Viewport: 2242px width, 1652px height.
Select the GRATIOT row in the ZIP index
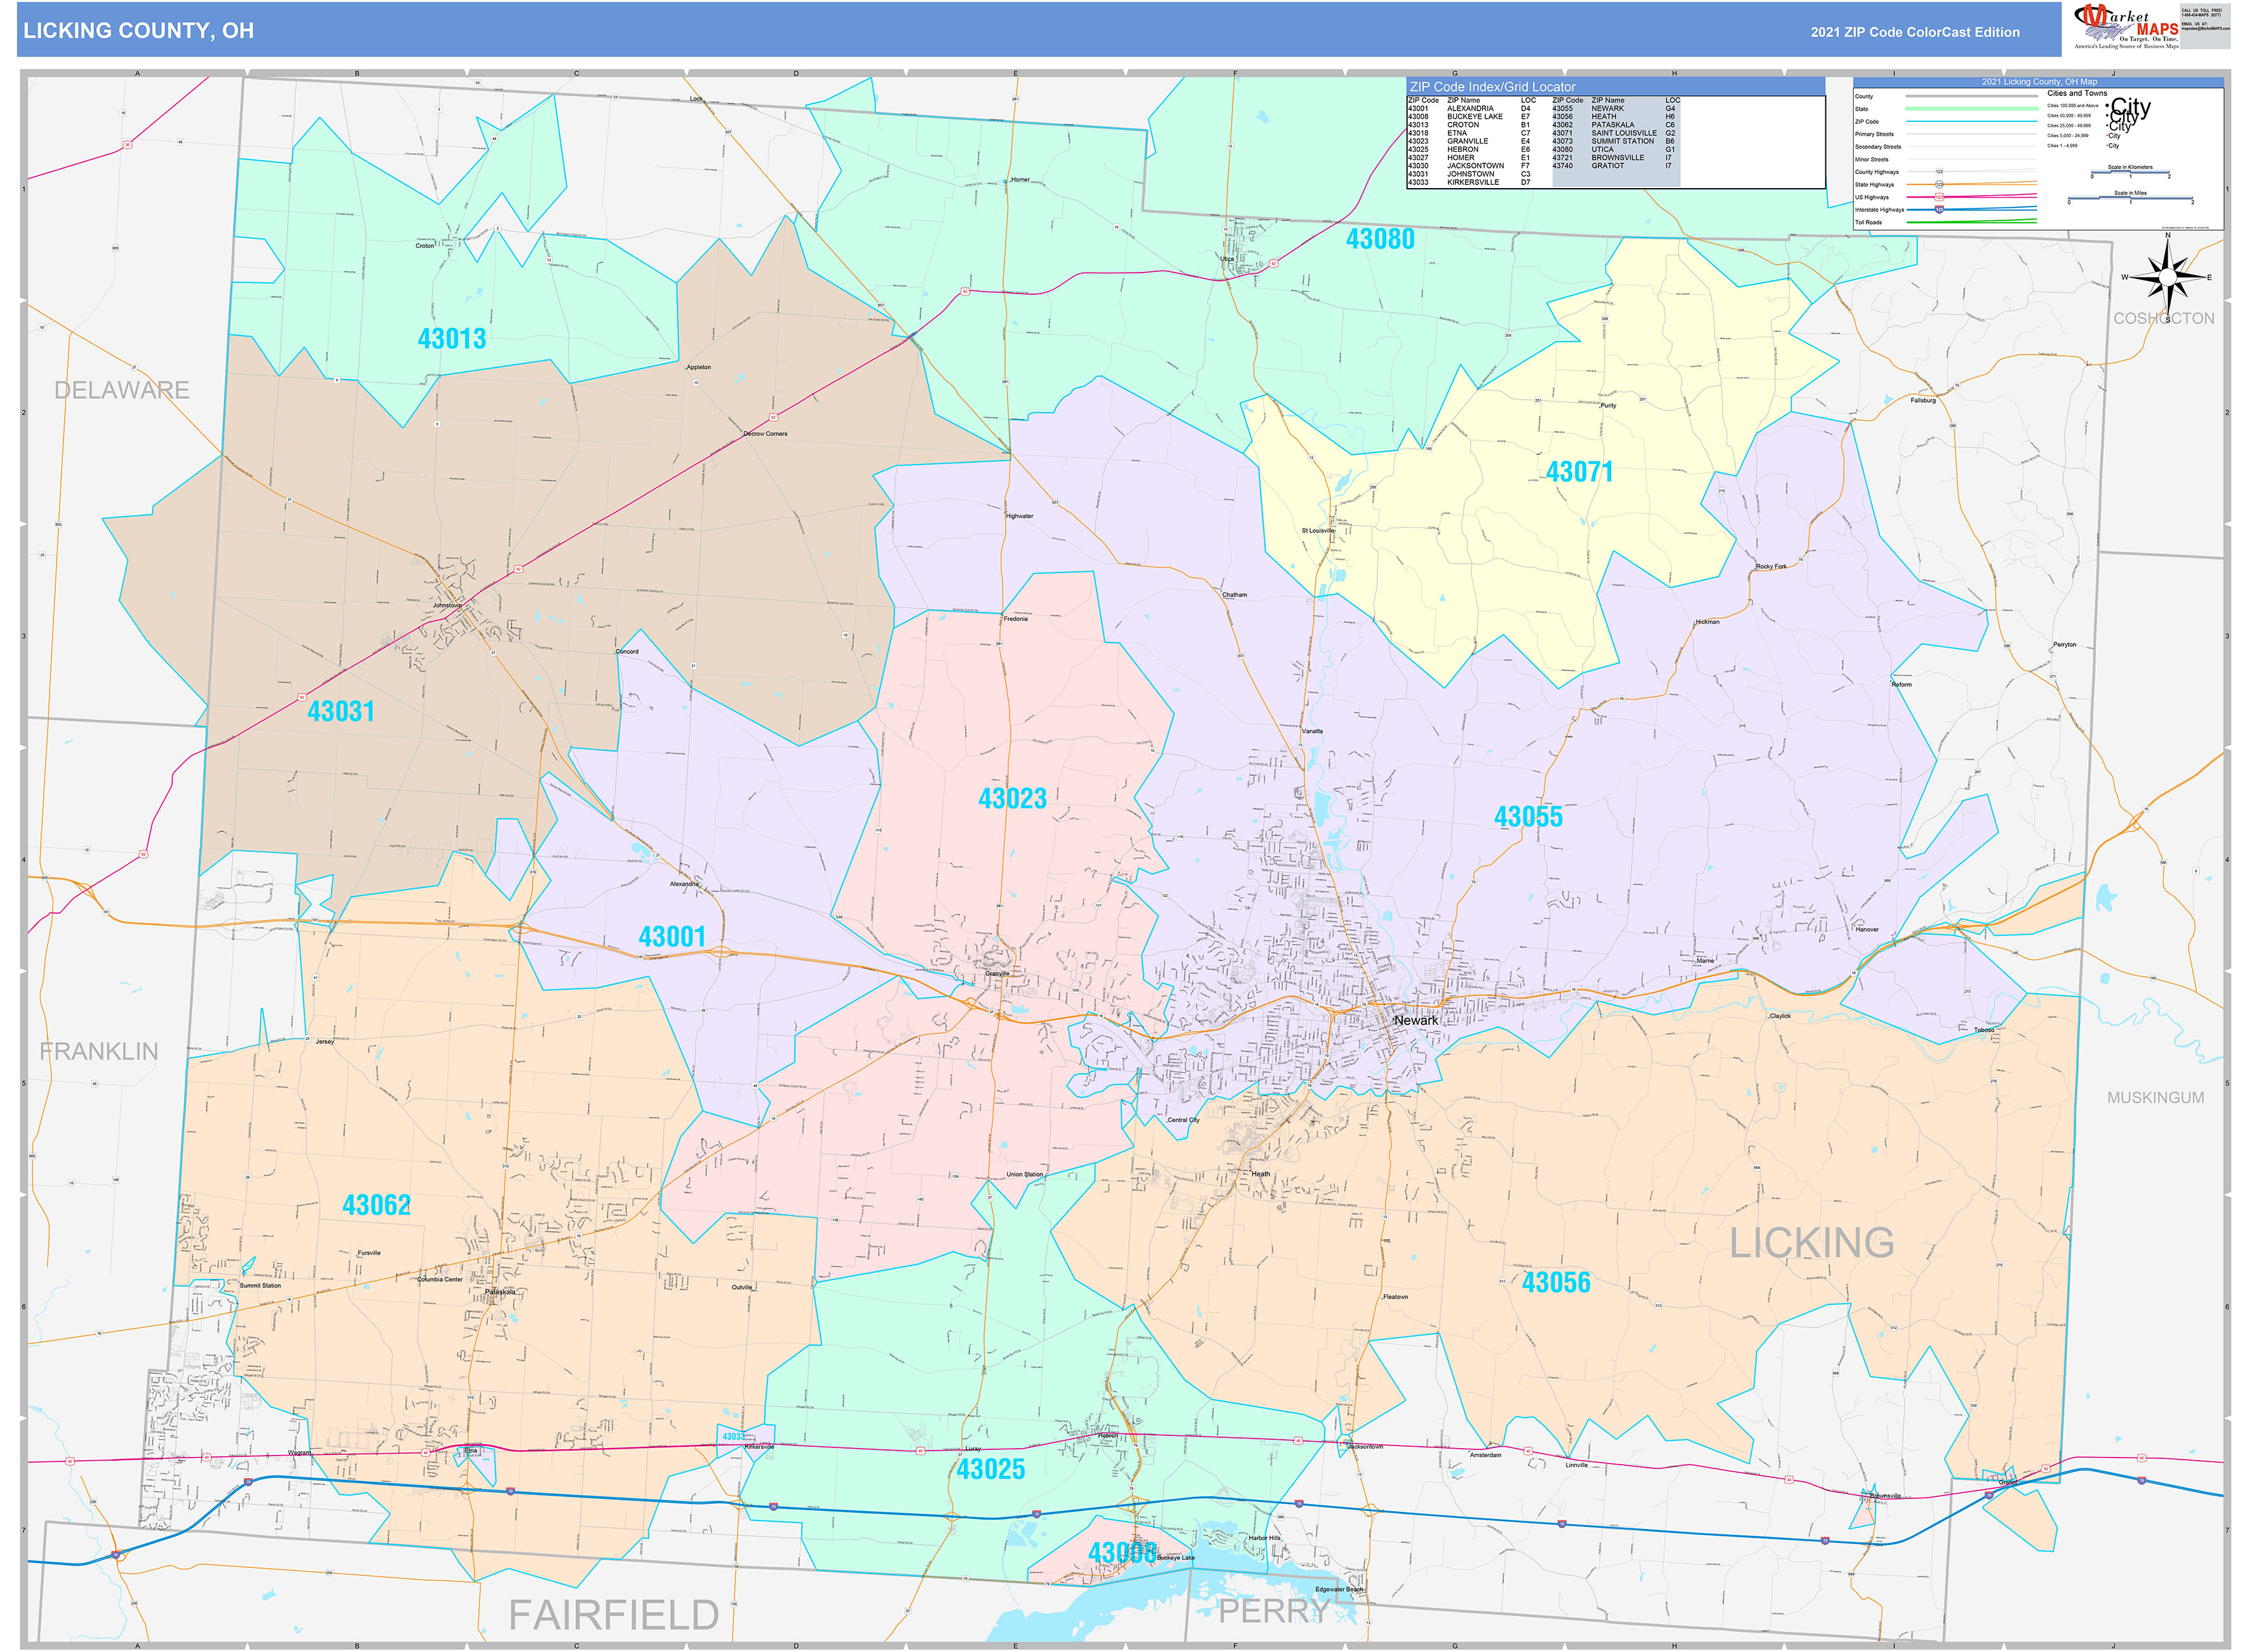tap(1615, 166)
